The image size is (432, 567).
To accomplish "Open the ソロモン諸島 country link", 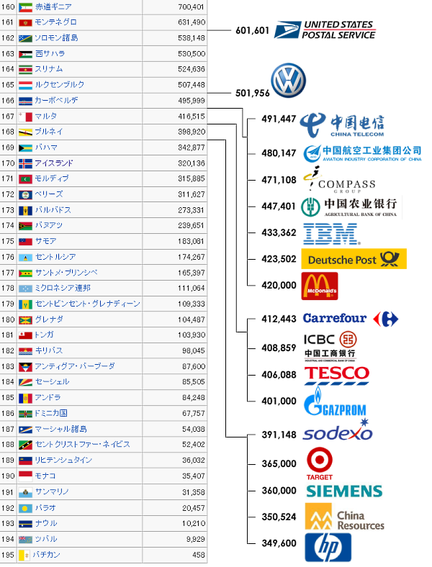I will 56,38.
